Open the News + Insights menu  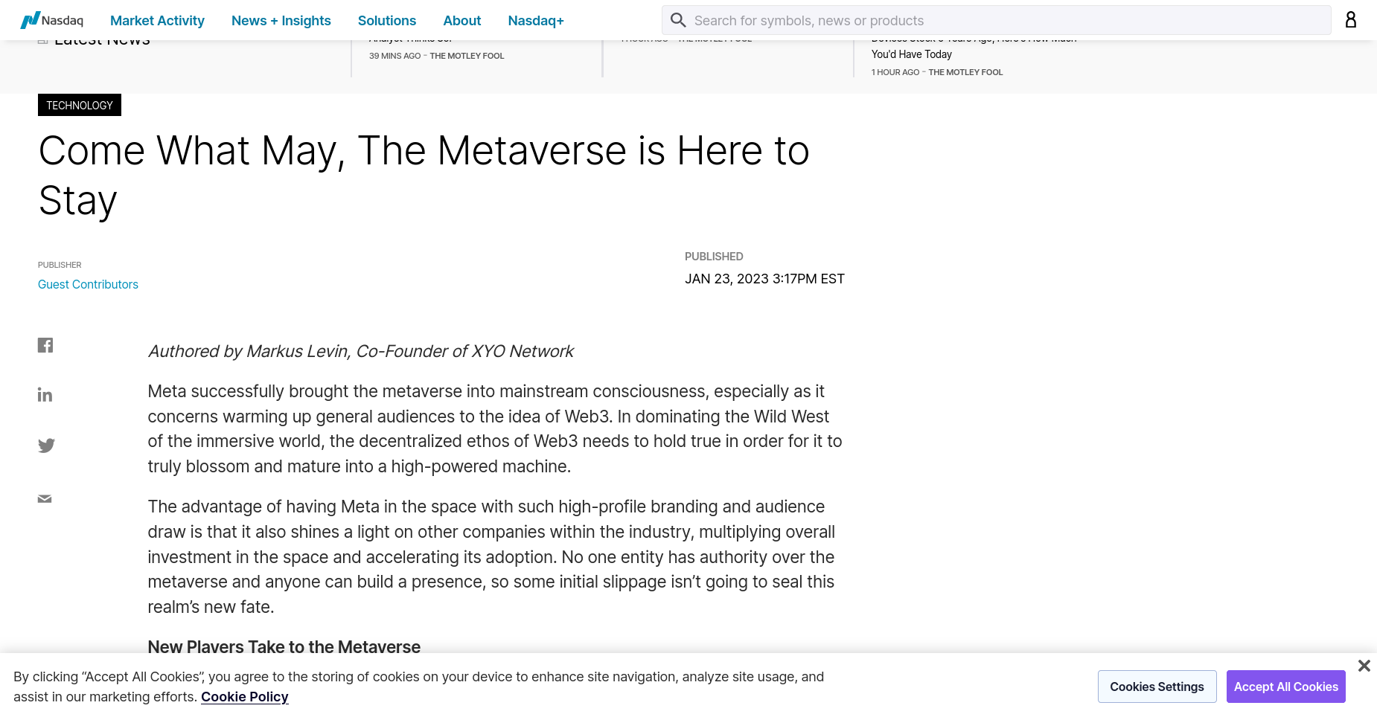coord(281,21)
